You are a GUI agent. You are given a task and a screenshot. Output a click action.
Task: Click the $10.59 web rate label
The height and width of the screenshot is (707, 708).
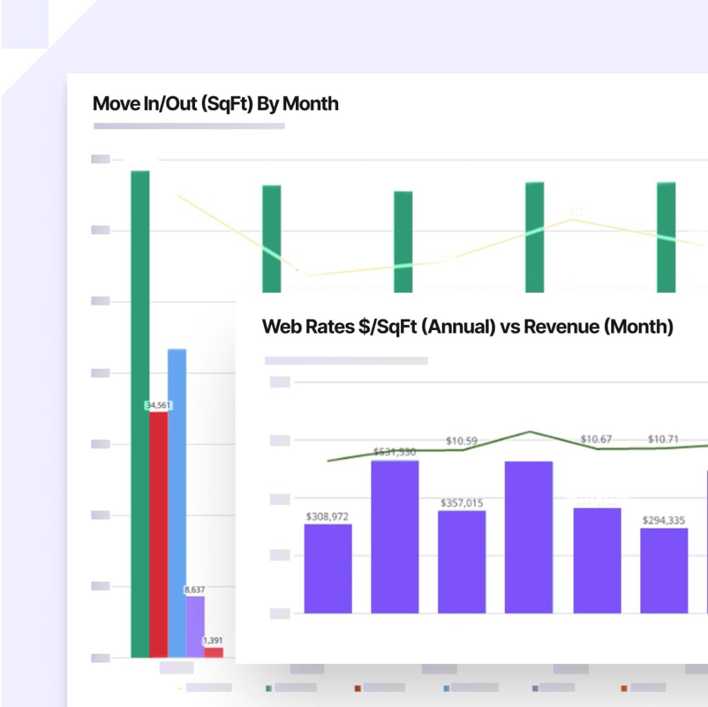pos(461,441)
